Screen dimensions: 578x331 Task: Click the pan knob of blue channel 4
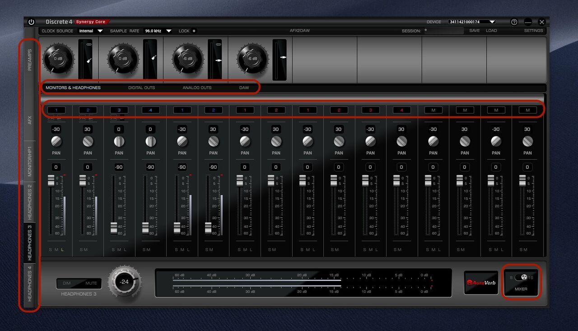150,142
